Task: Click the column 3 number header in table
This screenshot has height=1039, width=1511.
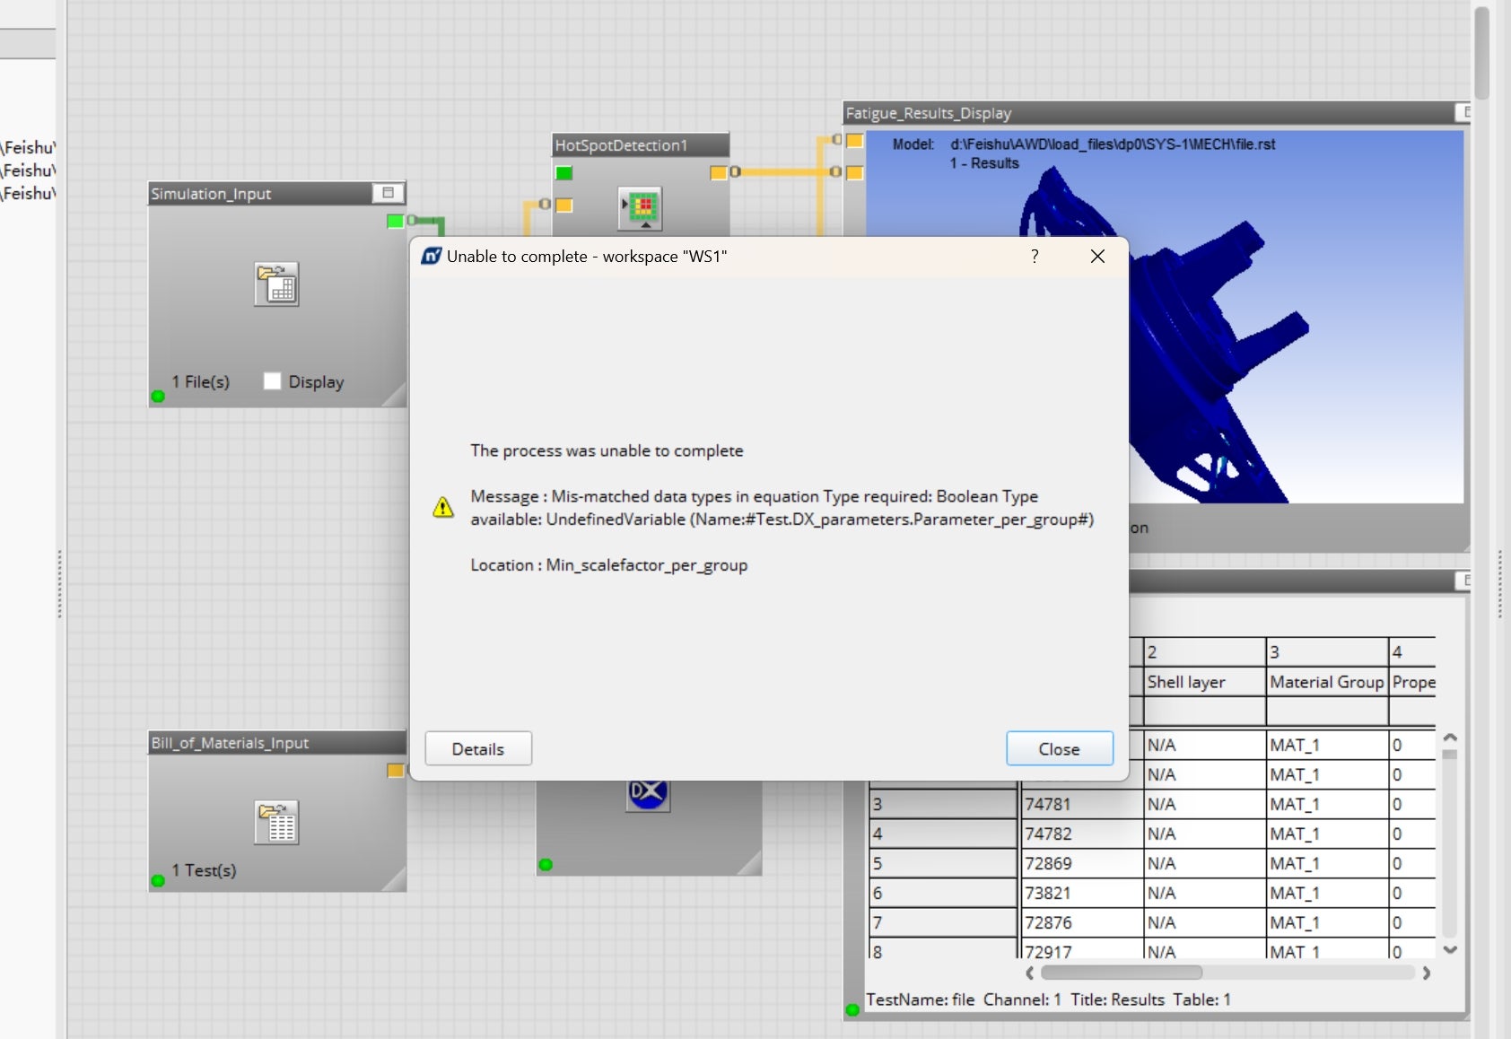Action: (x=1327, y=652)
